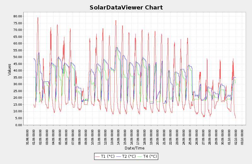
Task: Click the 11.09. 00:00 date label
Action: pos(99,137)
